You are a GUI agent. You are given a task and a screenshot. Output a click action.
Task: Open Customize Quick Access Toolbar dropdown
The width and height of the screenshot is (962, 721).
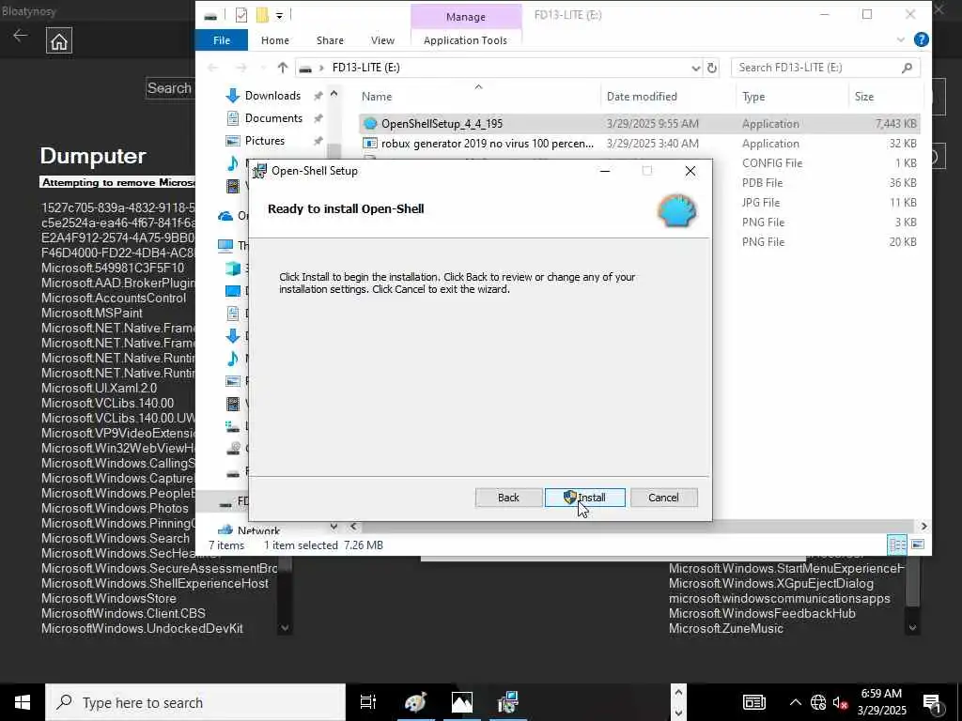tap(279, 15)
